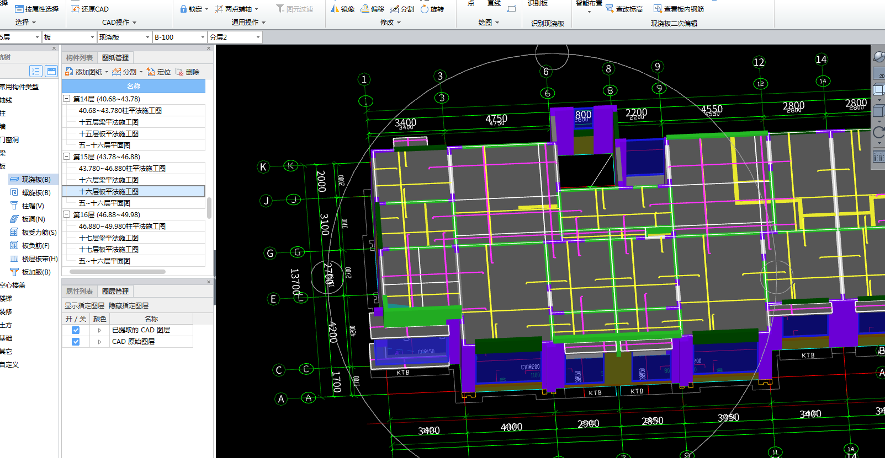Select 板负筋(F) slab negative rebar component

coord(31,245)
